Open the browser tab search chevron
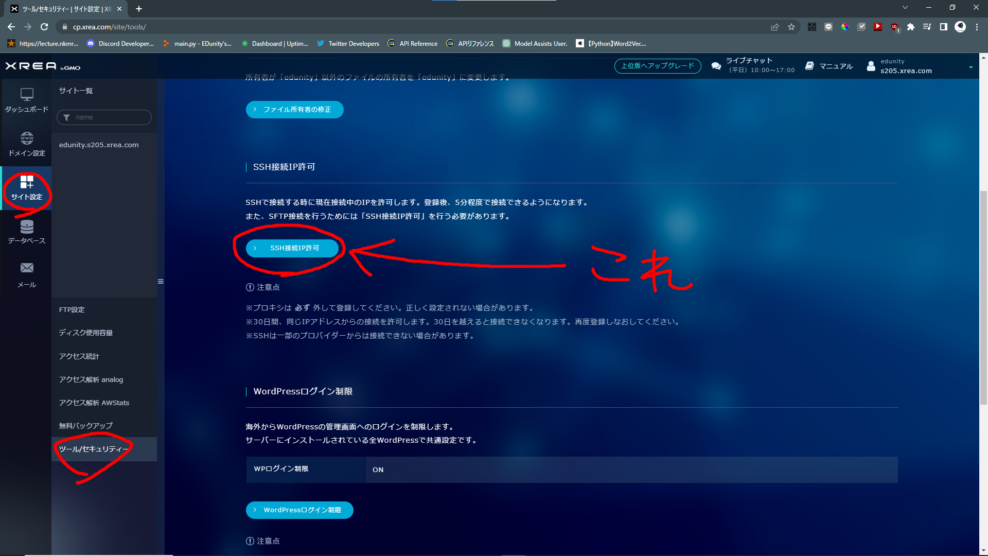 pos(905,7)
